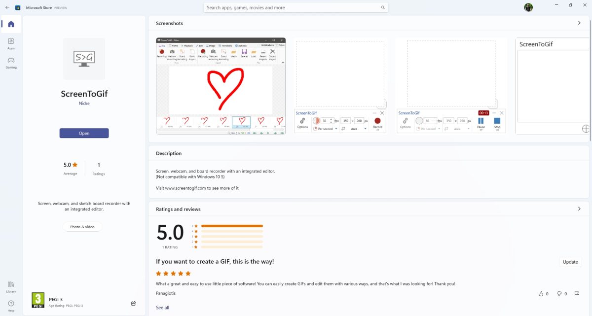The image size is (592, 316).
Task: Click the back arrow in title bar
Action: coord(7,7)
